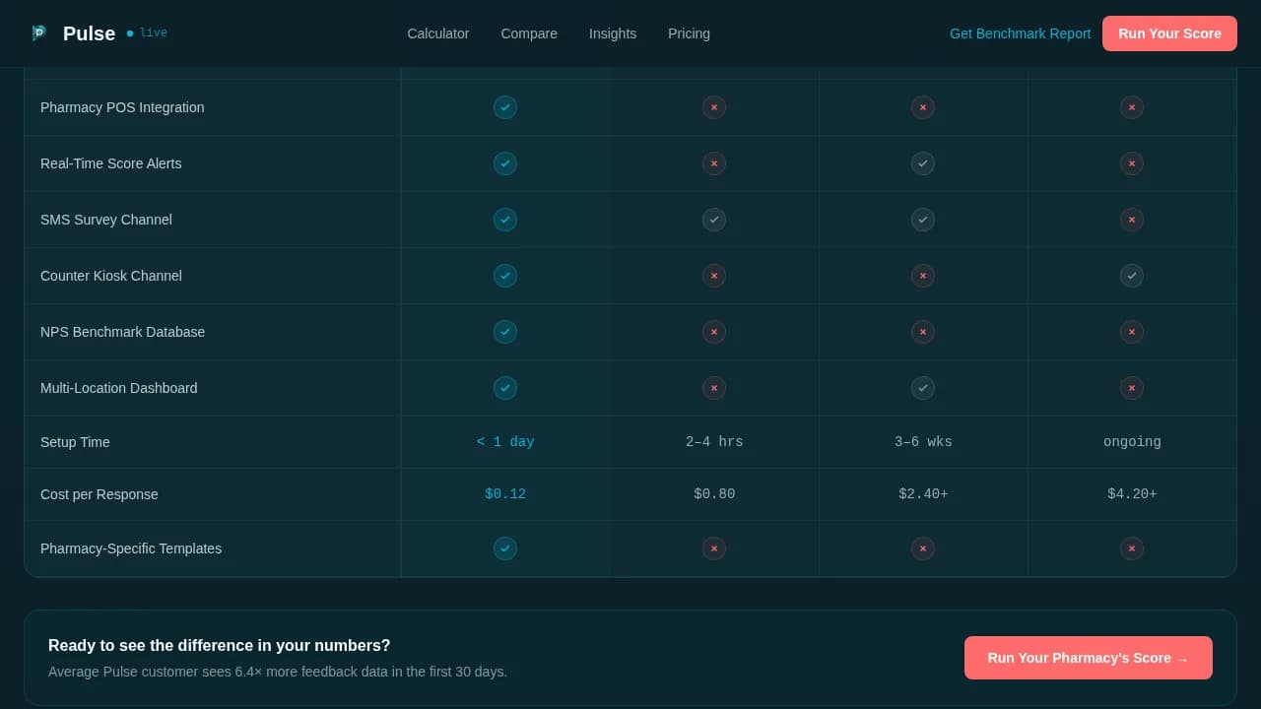Click Pharmacy-Specific Templates cross in $0.80 column

[x=714, y=548]
